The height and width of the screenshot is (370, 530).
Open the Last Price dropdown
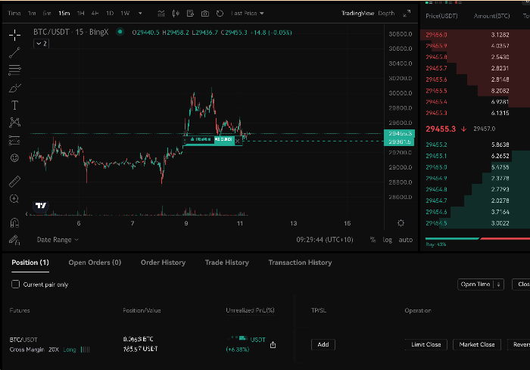click(248, 14)
